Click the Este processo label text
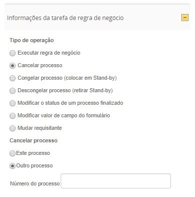Image resolution: width=195 pixels, height=197 pixels. (x=33, y=153)
